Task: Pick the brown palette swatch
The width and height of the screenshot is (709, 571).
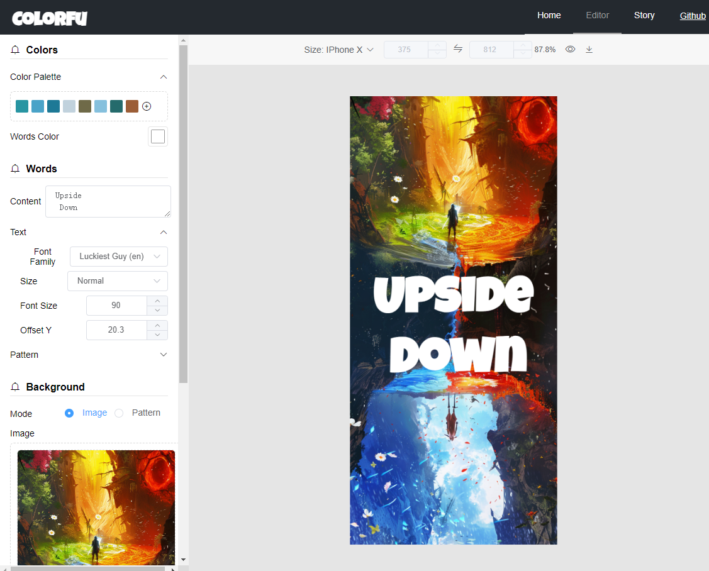Action: 132,106
